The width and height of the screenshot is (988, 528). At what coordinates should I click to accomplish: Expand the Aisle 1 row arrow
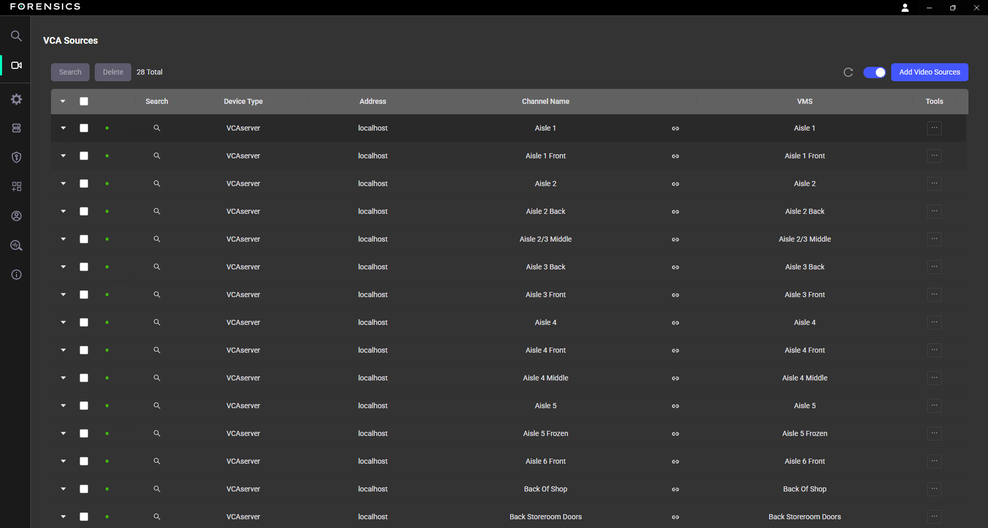point(63,128)
